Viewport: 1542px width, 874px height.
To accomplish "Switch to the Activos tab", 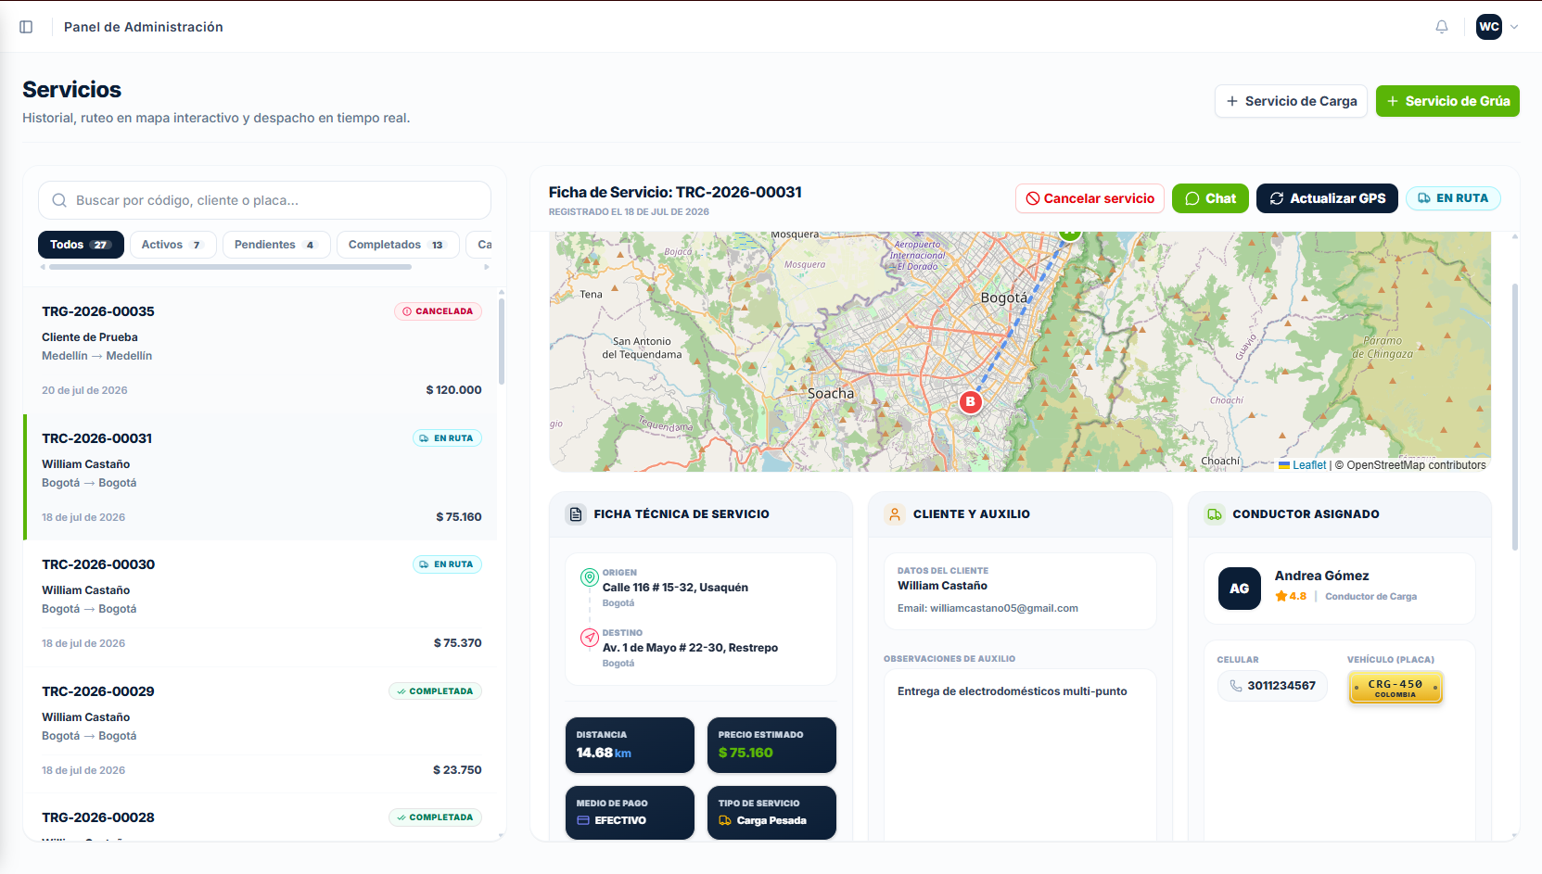I will pos(172,245).
